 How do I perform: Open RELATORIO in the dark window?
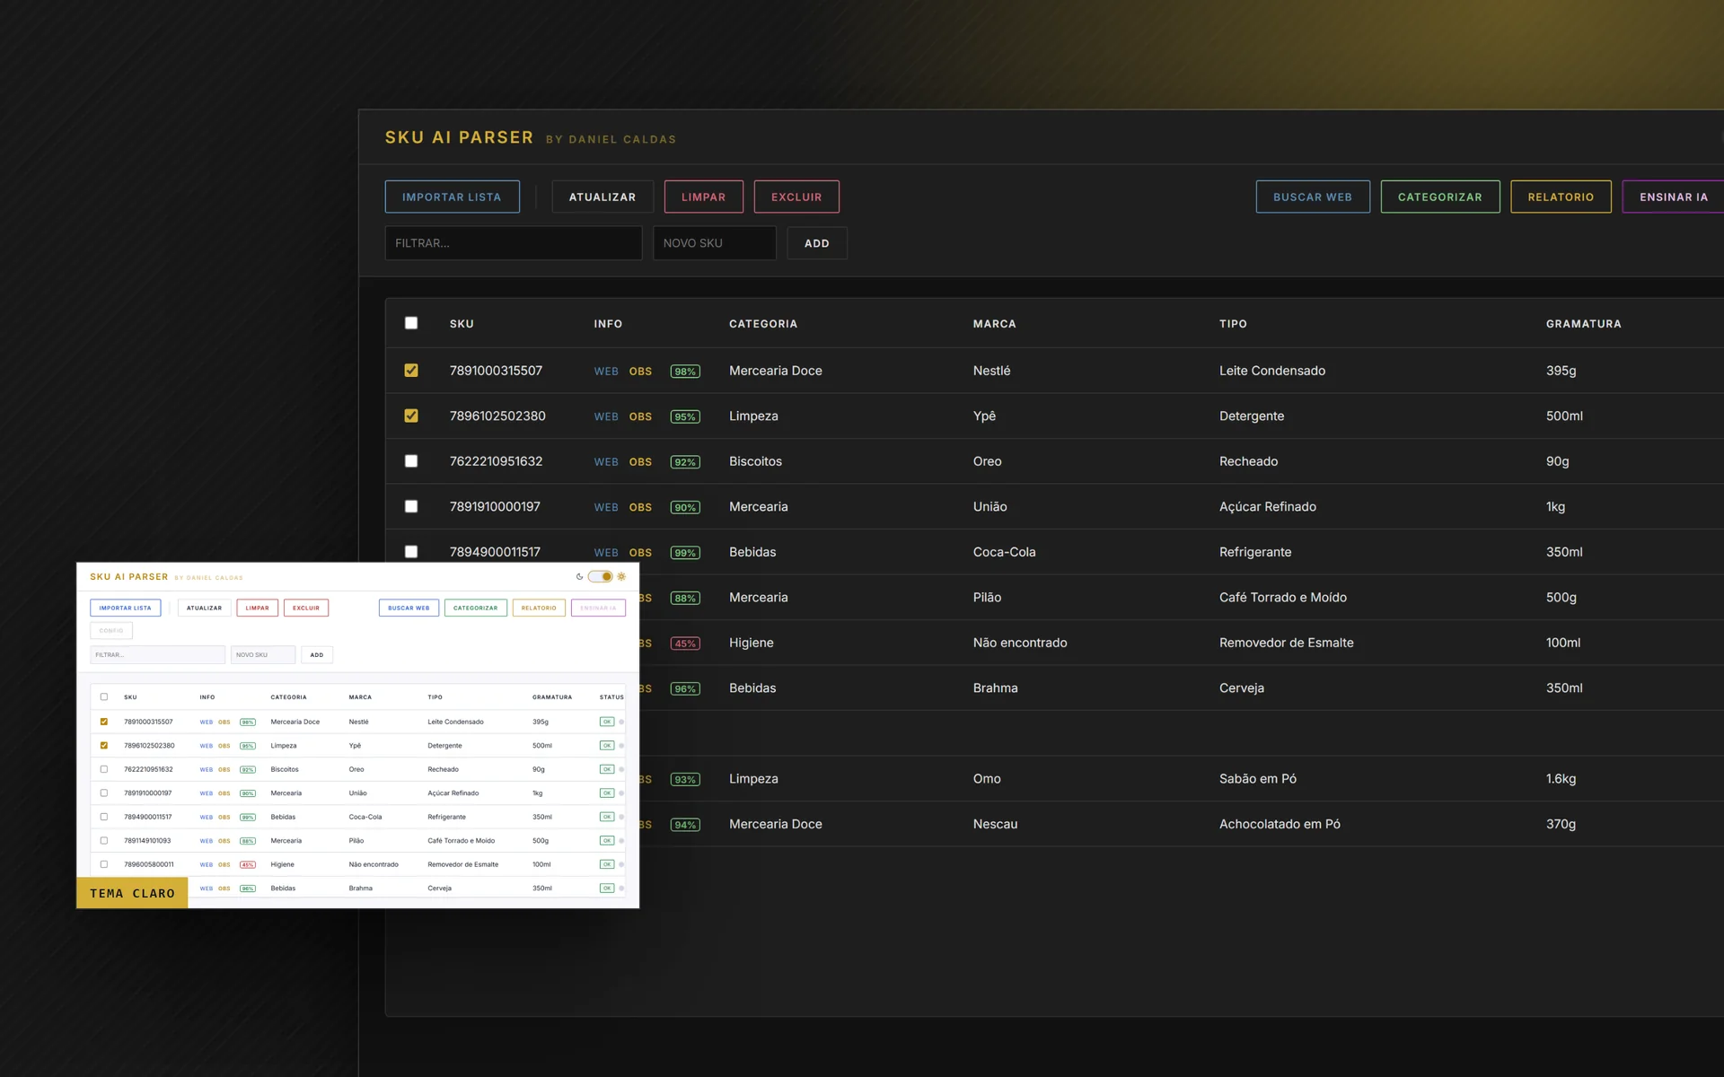coord(1561,197)
